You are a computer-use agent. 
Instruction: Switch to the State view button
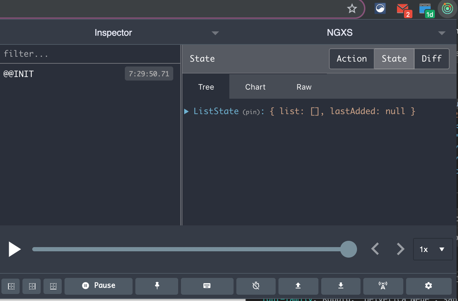pos(394,59)
